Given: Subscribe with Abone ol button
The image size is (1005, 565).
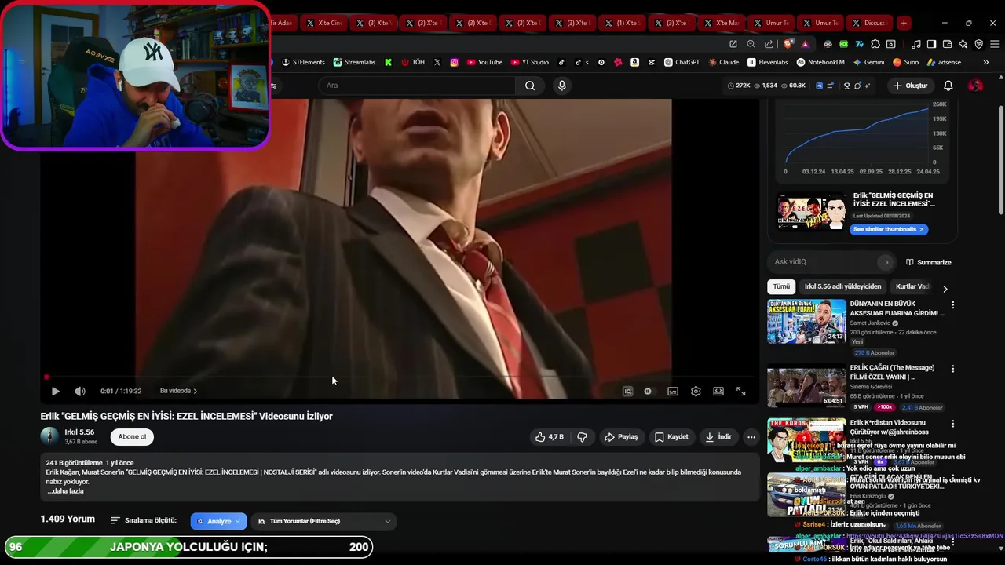Looking at the screenshot, I should click(132, 437).
